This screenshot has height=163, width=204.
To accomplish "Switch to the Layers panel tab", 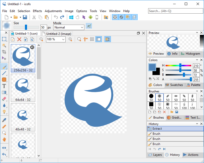I will coord(155,155).
